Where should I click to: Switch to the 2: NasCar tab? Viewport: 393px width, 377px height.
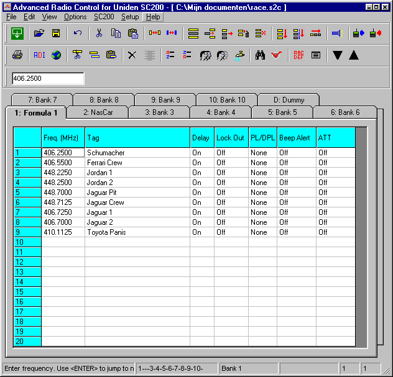click(98, 112)
